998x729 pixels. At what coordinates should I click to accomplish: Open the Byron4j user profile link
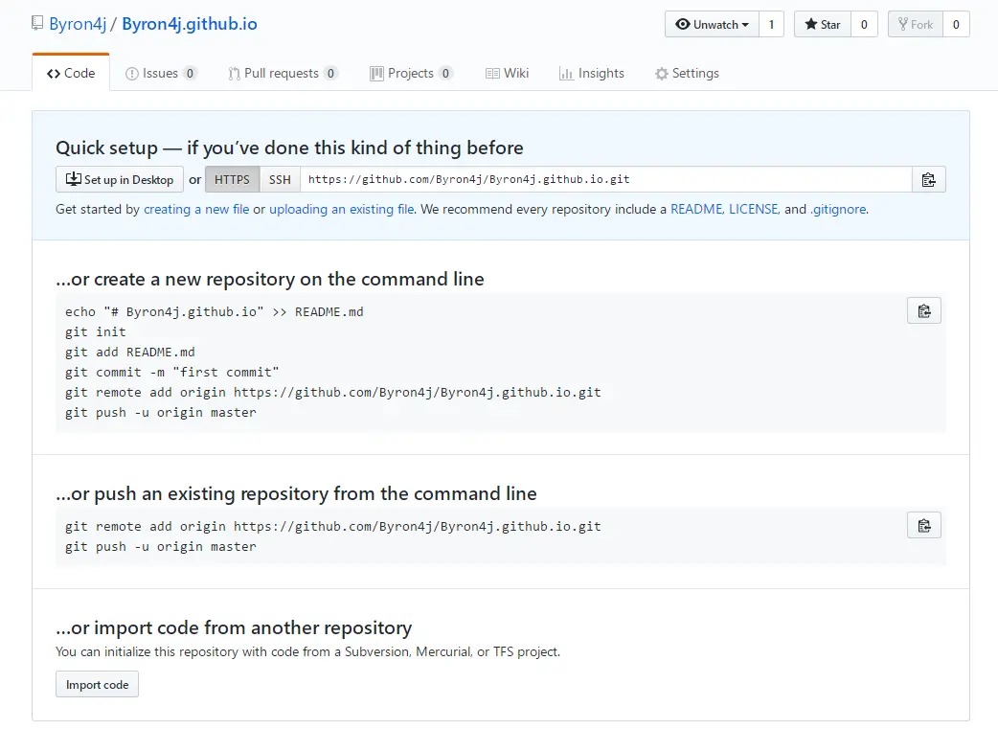pyautogui.click(x=78, y=24)
